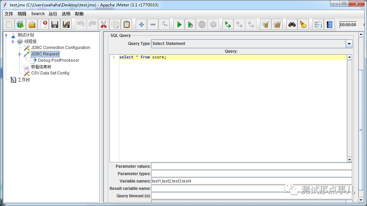Click the Shutdown test icon

pos(213,24)
